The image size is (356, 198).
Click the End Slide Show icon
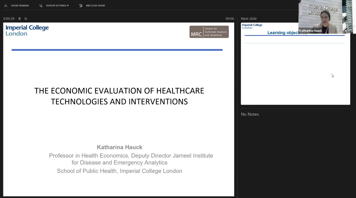[x=81, y=5]
